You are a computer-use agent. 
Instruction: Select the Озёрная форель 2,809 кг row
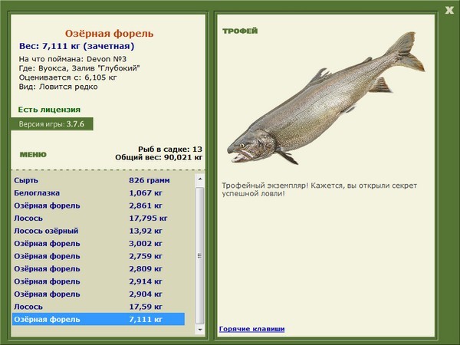click(98, 268)
